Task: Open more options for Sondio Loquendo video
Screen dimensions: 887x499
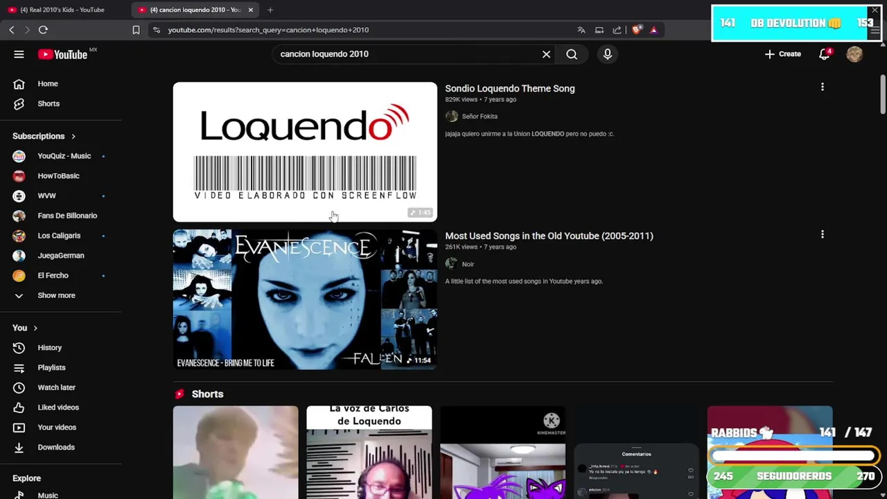Action: click(x=823, y=87)
